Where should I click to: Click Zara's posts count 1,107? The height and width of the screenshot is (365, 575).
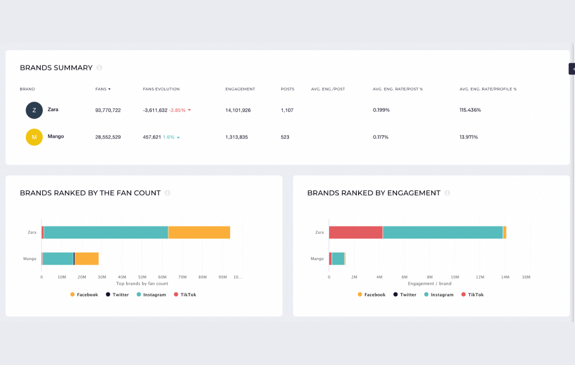287,110
